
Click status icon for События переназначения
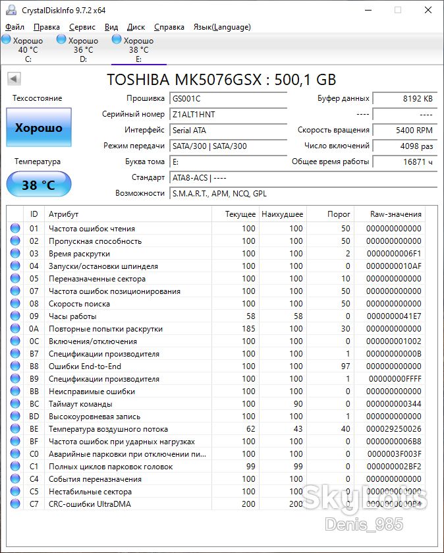click(15, 479)
